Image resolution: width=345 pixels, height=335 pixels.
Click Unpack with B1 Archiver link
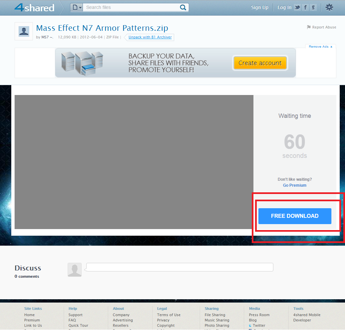150,37
